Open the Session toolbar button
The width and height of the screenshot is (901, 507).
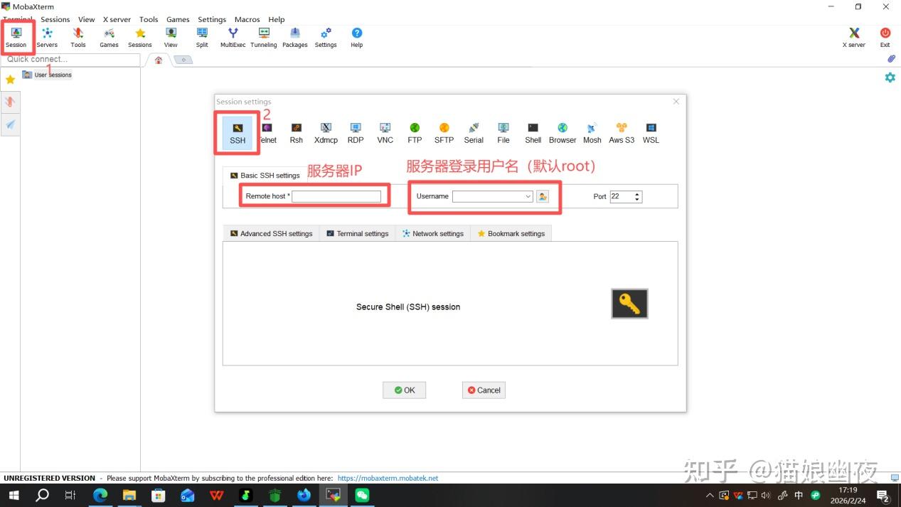16,38
